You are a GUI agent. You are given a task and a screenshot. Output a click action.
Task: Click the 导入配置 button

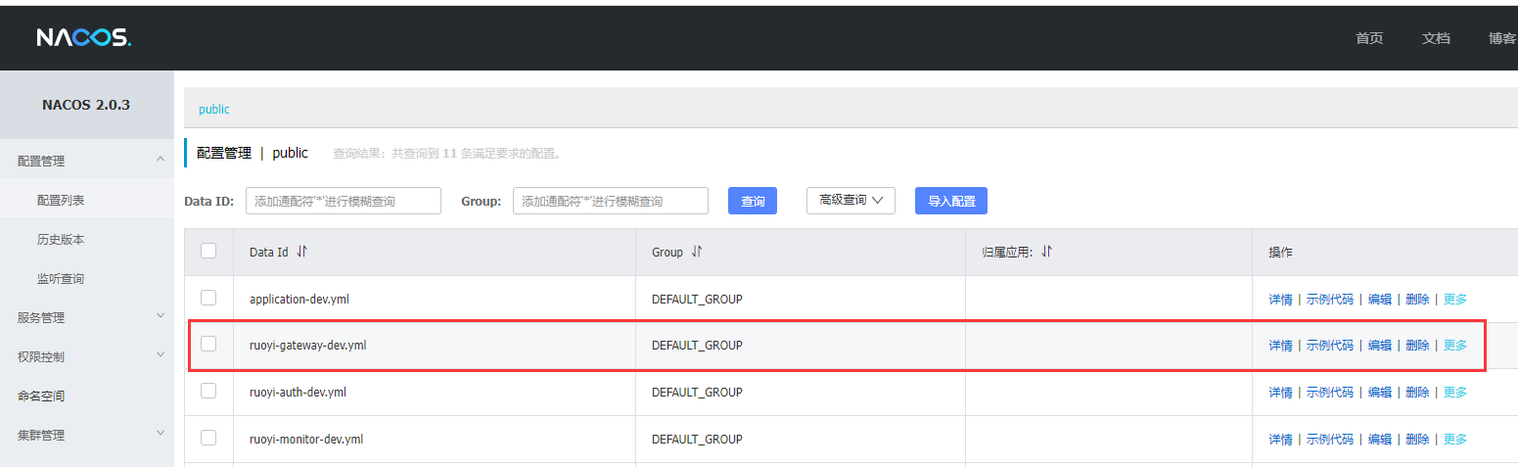tap(951, 201)
